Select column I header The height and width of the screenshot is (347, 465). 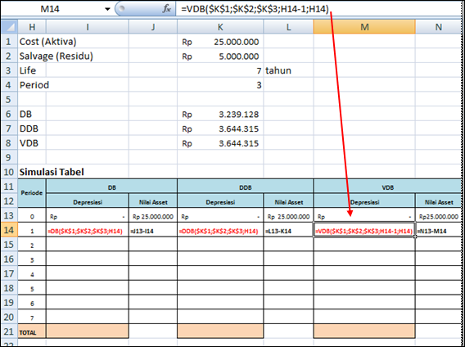(x=88, y=27)
